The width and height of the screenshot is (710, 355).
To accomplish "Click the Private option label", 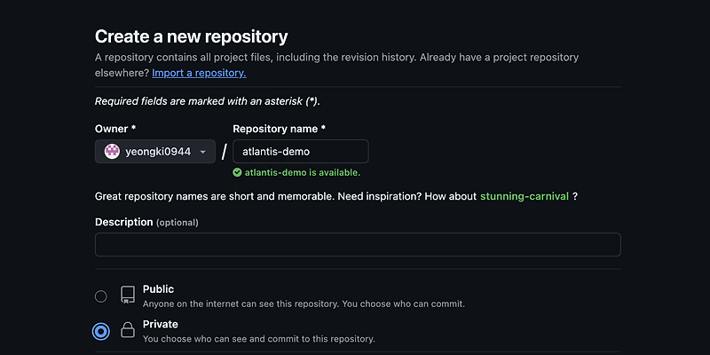I will coord(160,325).
